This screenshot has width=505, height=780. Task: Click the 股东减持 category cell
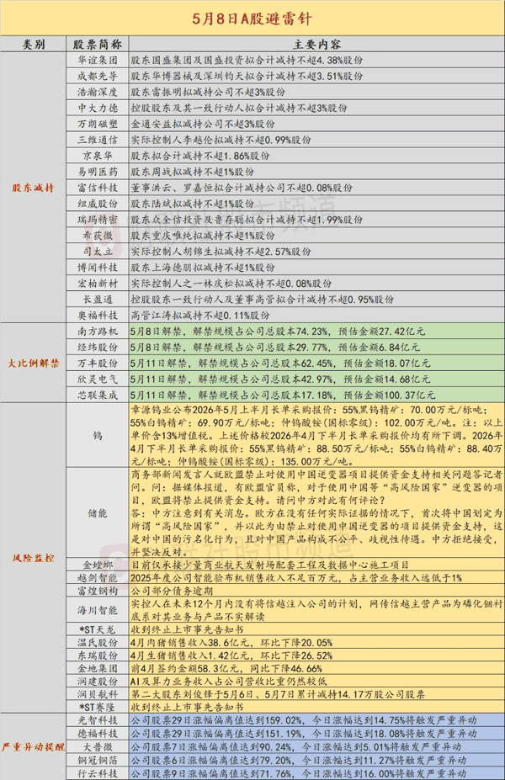34,188
